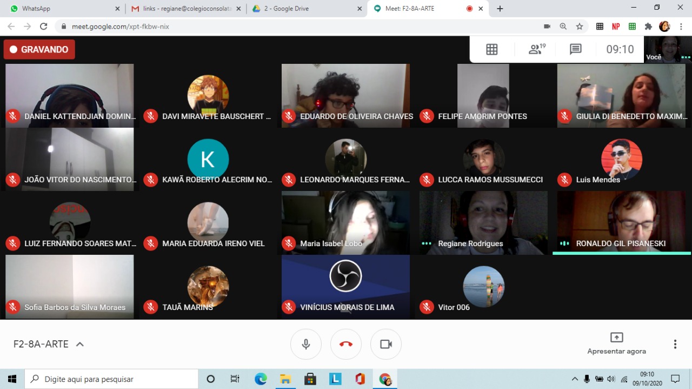Screen dimensions: 692x389
Task: Open the Windows Start menu
Action: (12, 379)
